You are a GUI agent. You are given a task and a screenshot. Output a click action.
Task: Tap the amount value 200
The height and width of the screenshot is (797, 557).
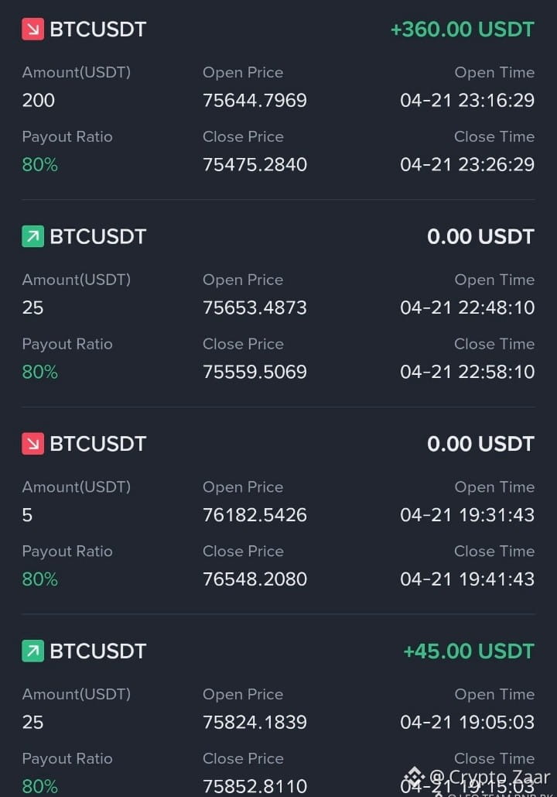tap(38, 100)
